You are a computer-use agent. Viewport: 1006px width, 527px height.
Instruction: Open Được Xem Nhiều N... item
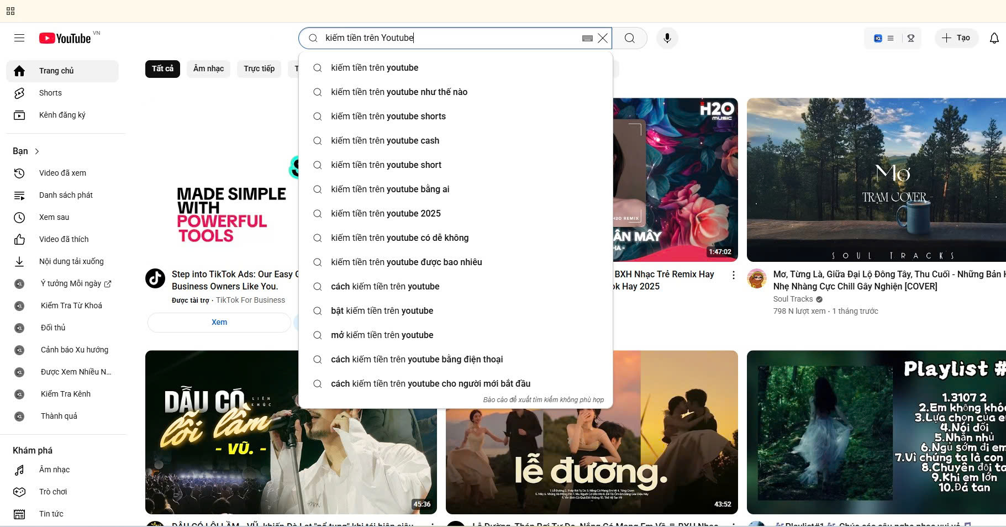point(62,372)
